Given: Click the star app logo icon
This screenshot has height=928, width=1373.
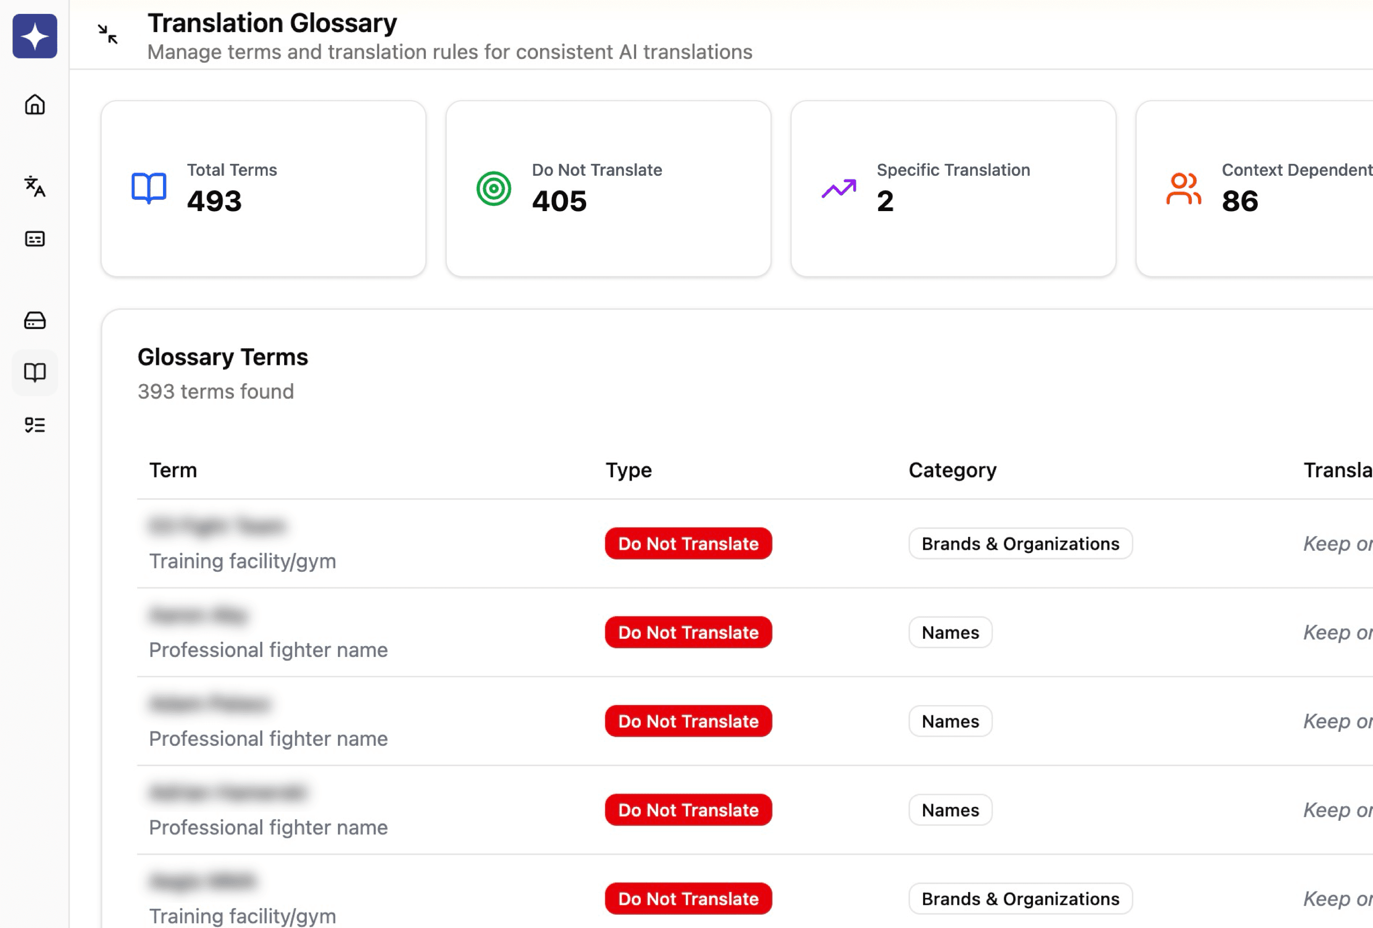Looking at the screenshot, I should [35, 36].
